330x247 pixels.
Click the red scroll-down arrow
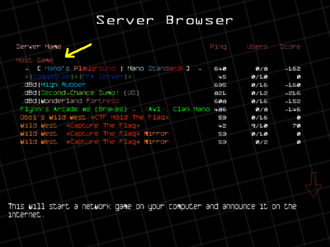[x=312, y=185]
